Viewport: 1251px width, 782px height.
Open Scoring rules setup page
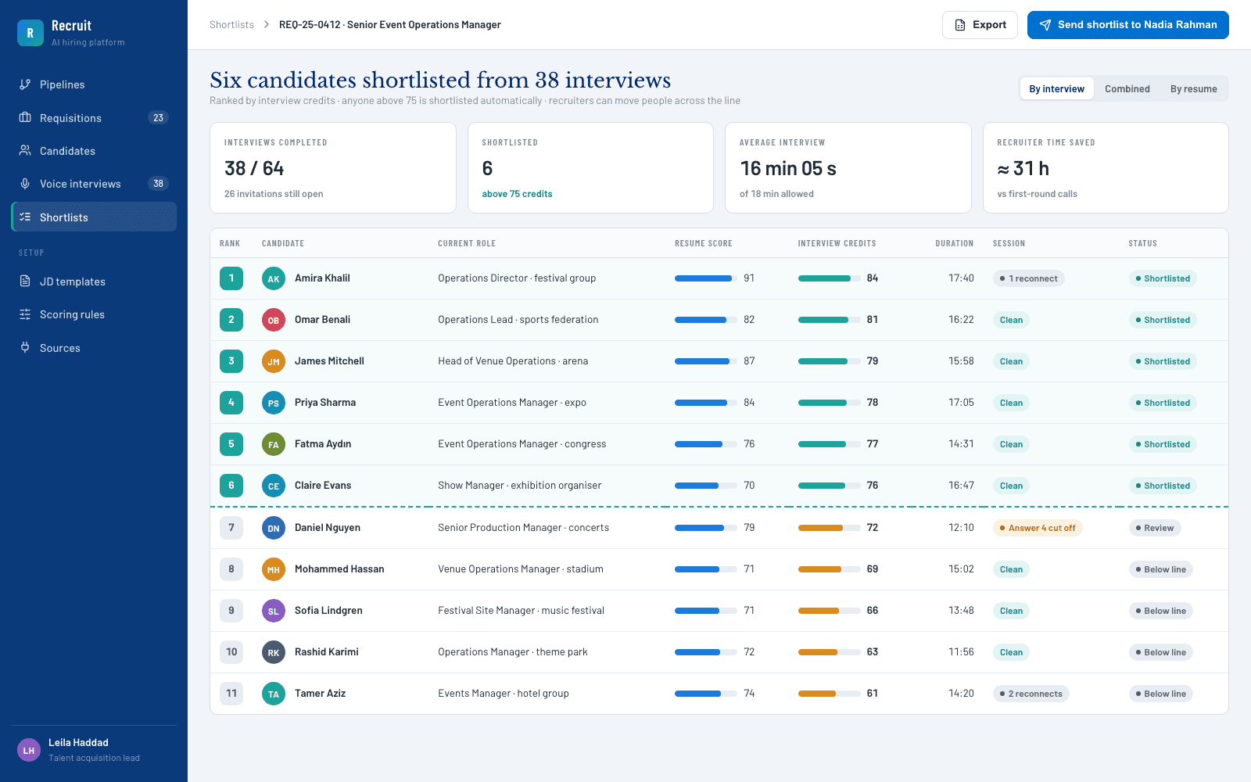tap(94, 314)
